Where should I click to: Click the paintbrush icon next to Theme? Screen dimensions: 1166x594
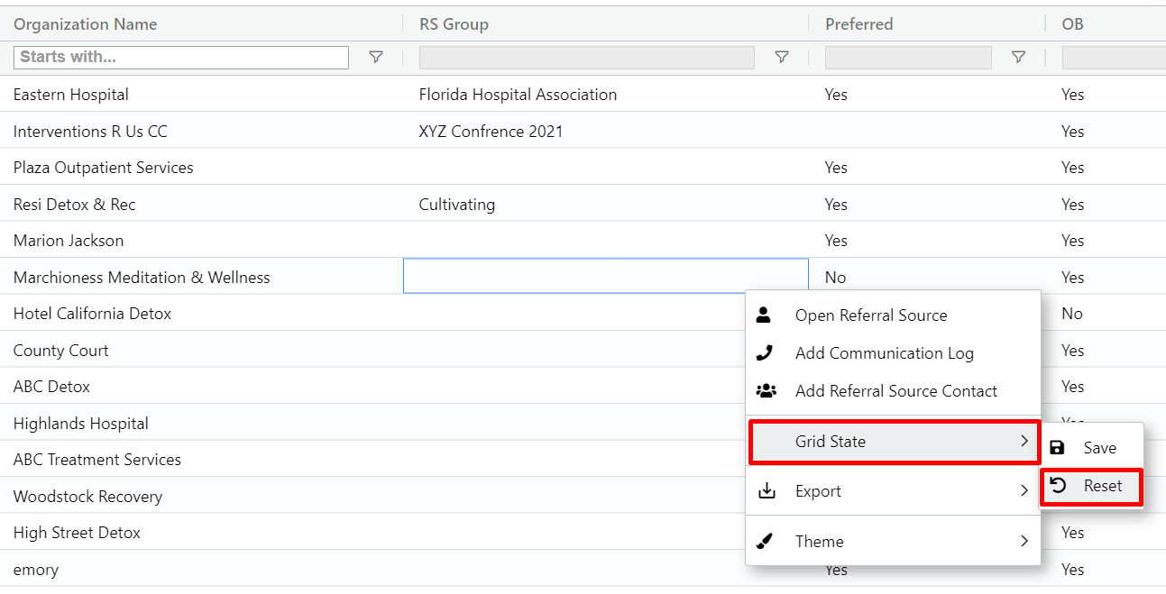pos(765,542)
